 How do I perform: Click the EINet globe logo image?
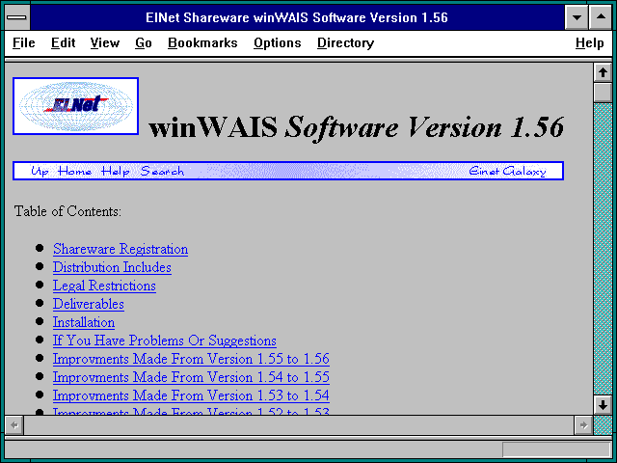75,106
